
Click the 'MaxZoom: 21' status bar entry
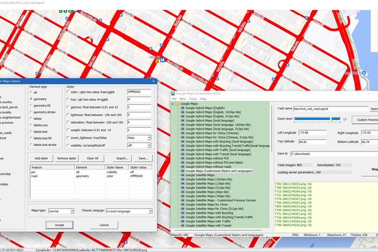[x=337, y=235]
